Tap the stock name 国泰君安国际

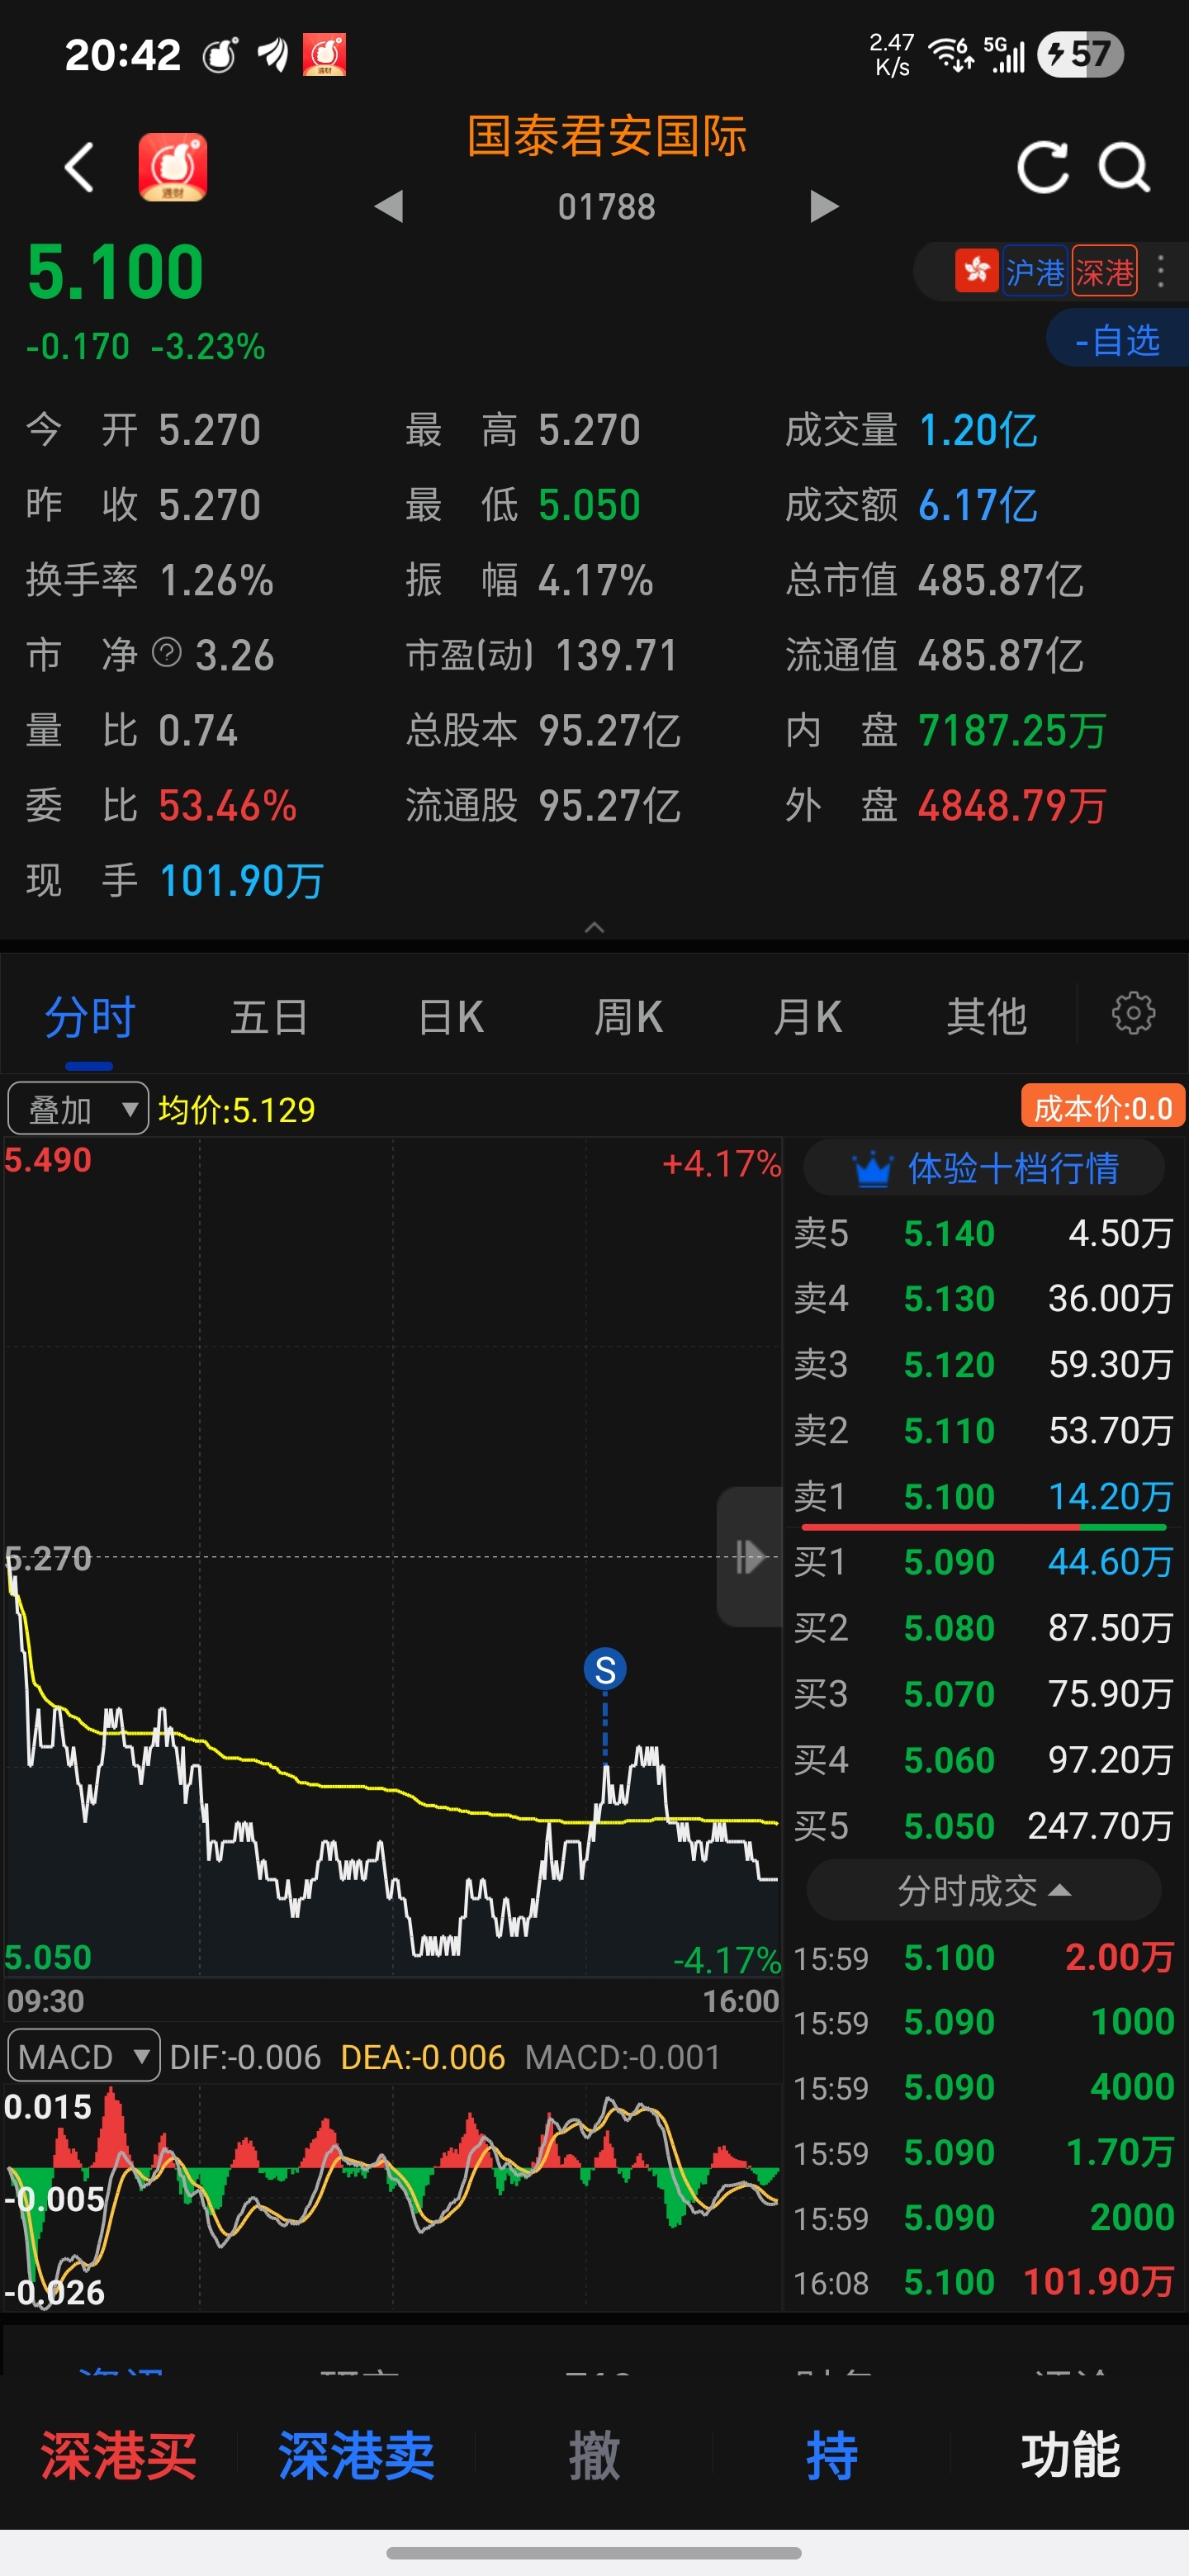click(607, 136)
